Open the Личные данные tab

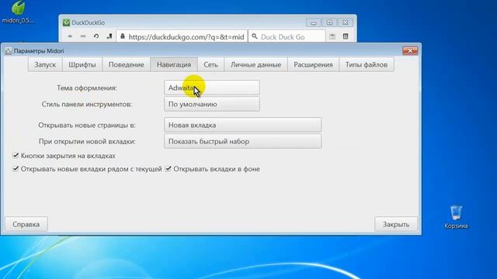pyautogui.click(x=255, y=64)
